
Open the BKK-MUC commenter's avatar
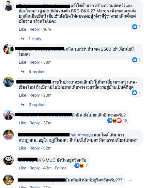[x=8, y=160]
